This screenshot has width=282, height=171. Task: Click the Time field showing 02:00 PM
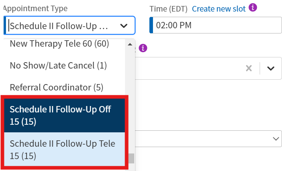(216, 26)
